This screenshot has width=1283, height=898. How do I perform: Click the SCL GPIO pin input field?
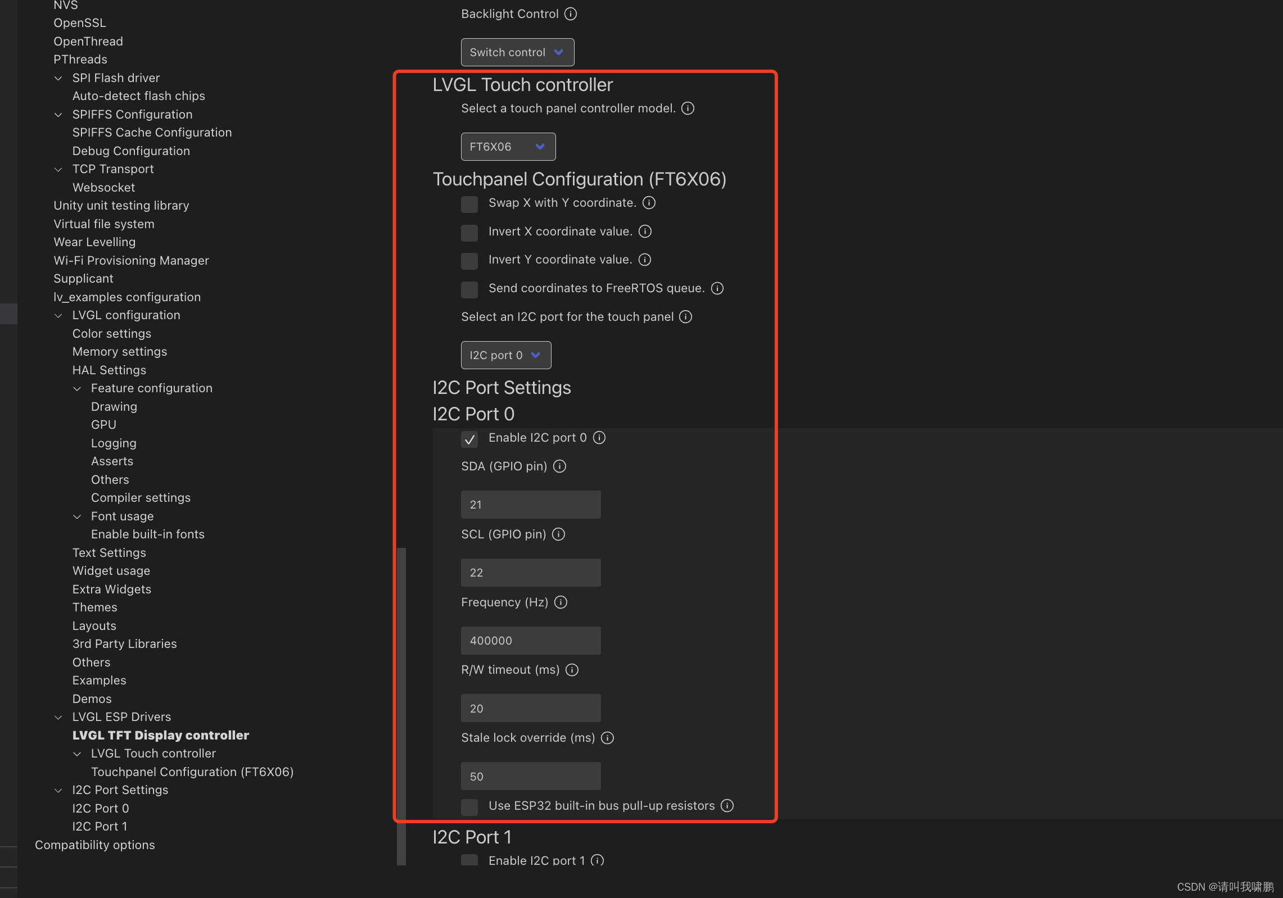(530, 573)
